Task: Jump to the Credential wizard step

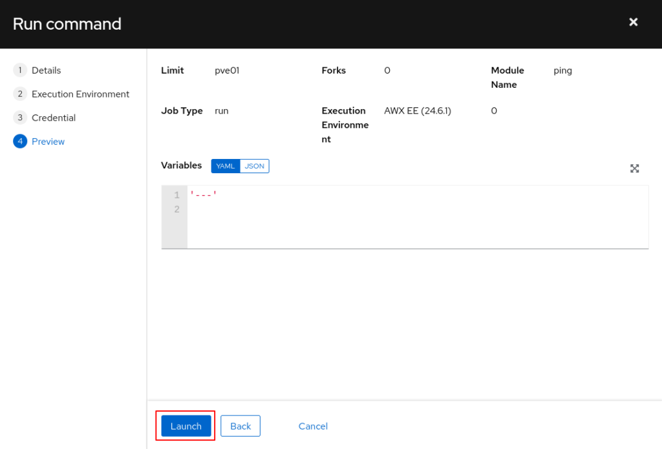Action: (54, 118)
